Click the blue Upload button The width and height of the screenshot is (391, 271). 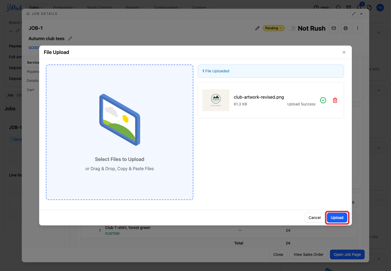click(337, 218)
